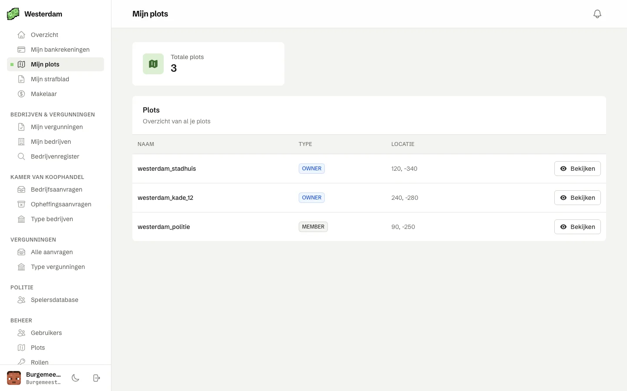The width and height of the screenshot is (627, 391).
Task: View westerdam_stadhuis plot with Bekijken
Action: pos(577,169)
